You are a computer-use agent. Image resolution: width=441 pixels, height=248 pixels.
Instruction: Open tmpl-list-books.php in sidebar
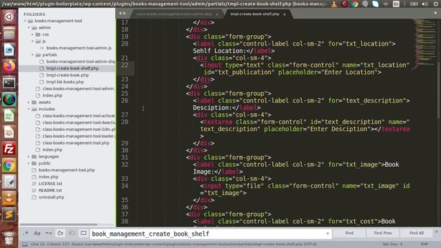(x=65, y=82)
